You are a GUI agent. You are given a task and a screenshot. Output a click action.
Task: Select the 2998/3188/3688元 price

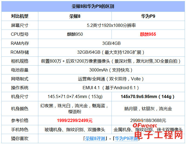click(148, 121)
